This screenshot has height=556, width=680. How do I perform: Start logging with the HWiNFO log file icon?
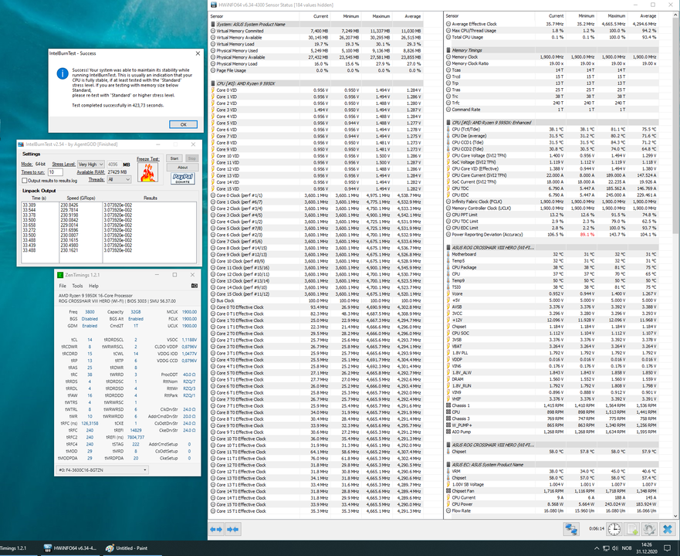coord(632,529)
